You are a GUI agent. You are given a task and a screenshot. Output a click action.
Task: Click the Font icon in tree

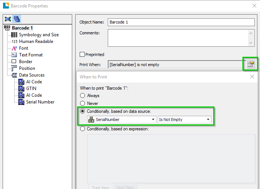point(14,48)
